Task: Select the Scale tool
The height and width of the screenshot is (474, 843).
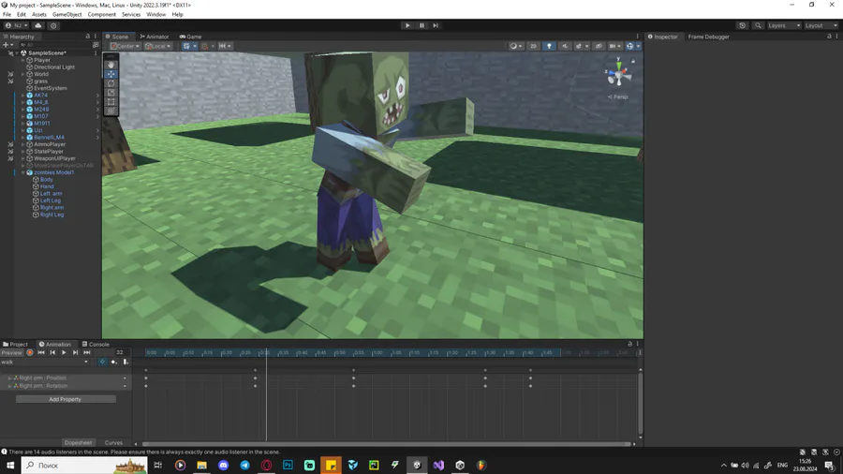Action: tap(111, 93)
